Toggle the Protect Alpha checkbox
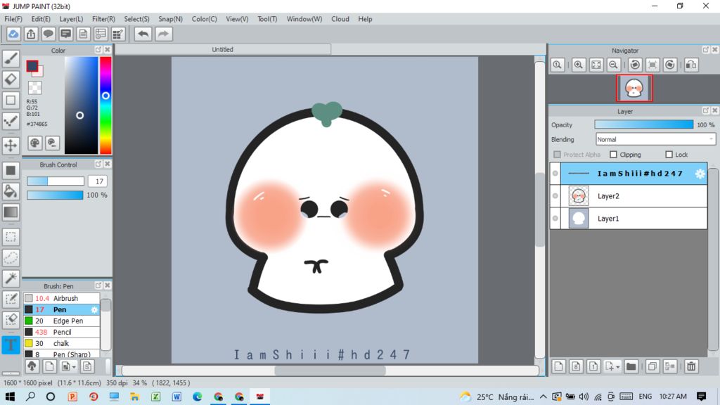720x405 pixels. point(557,155)
